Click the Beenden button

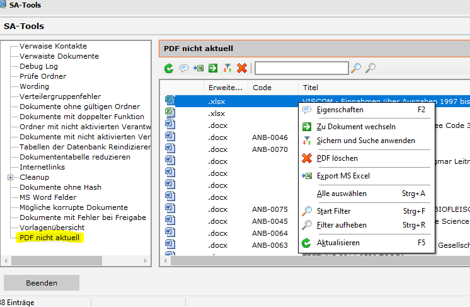tap(42, 283)
